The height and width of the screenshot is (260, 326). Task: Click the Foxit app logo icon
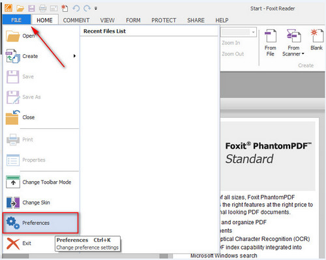click(x=8, y=8)
